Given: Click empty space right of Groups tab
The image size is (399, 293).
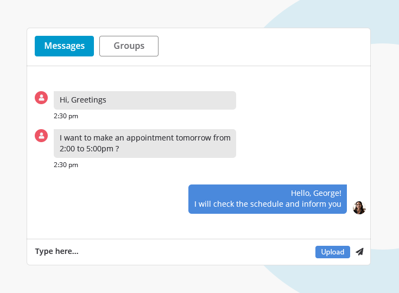Looking at the screenshot, I should (x=261, y=47).
